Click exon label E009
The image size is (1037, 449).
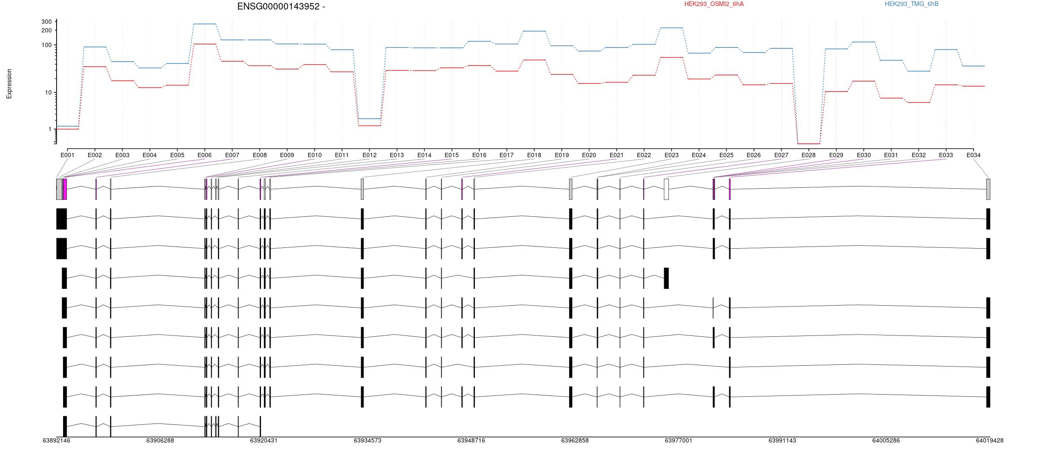pyautogui.click(x=287, y=155)
